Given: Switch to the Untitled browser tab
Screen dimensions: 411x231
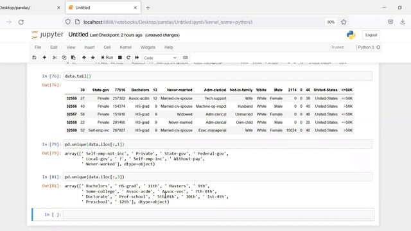Looking at the screenshot, I should 102,8.
